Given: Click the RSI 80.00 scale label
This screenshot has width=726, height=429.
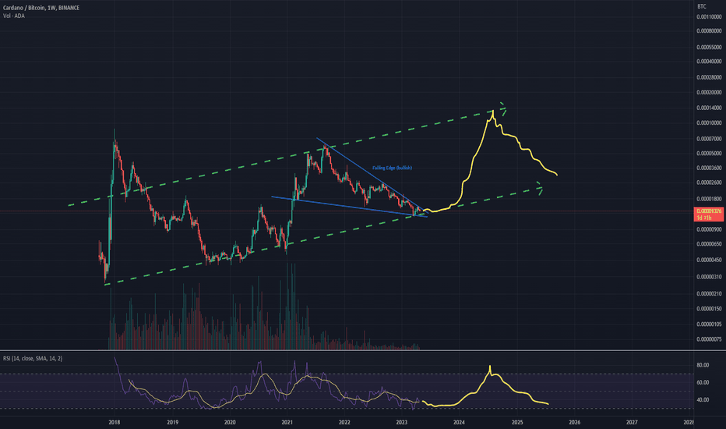Looking at the screenshot, I should pyautogui.click(x=703, y=366).
